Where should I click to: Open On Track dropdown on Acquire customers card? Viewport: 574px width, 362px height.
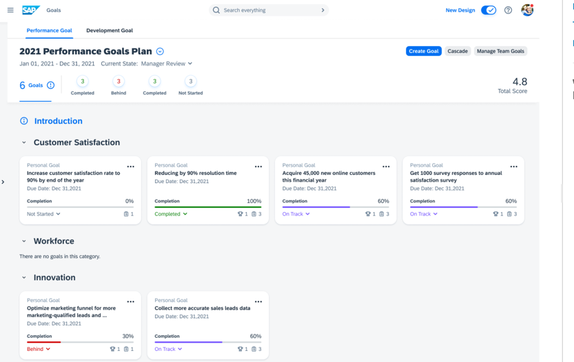click(296, 214)
